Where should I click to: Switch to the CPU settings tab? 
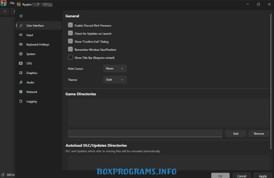(39, 63)
